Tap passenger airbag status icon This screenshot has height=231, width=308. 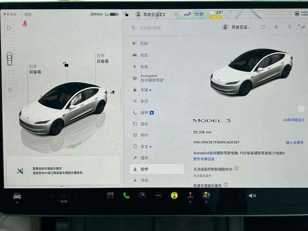pyautogui.click(x=301, y=14)
